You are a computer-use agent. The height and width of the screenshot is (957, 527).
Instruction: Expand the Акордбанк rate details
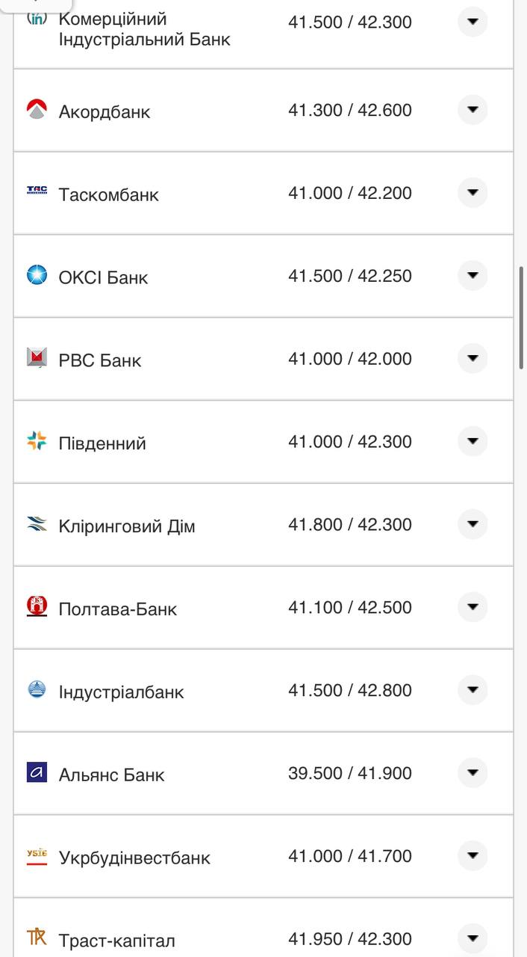coord(473,109)
